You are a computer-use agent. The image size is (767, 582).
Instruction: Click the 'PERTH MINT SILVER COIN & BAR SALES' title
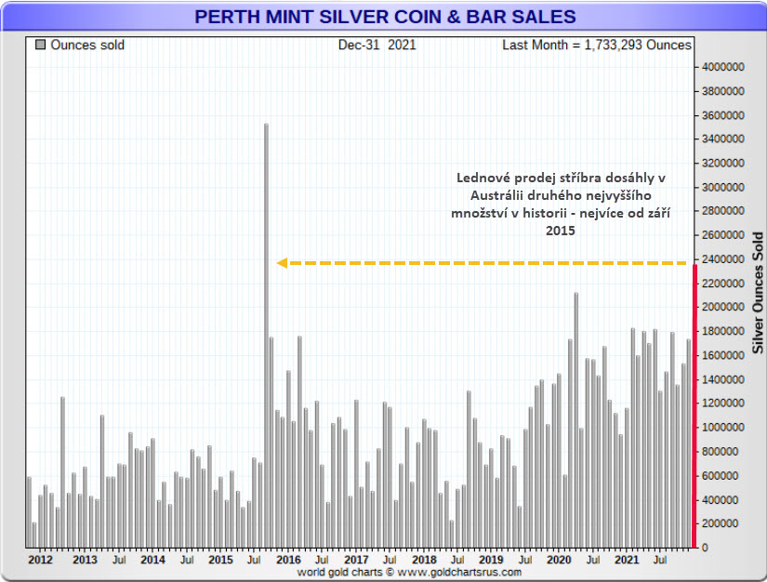coord(385,17)
